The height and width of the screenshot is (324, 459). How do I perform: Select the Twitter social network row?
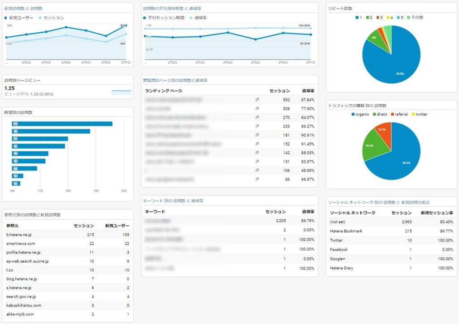tap(391, 240)
